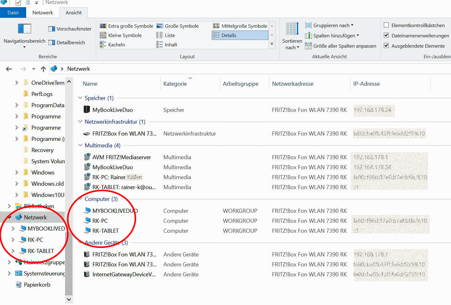Select the RK-PC computer icon in list
This screenshot has width=451, height=305.
click(x=87, y=221)
